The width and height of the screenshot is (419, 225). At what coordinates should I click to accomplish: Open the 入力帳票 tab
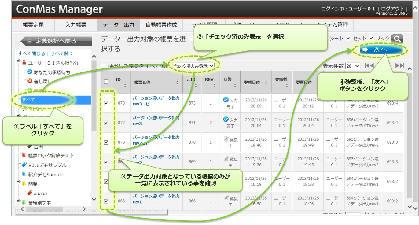(76, 25)
